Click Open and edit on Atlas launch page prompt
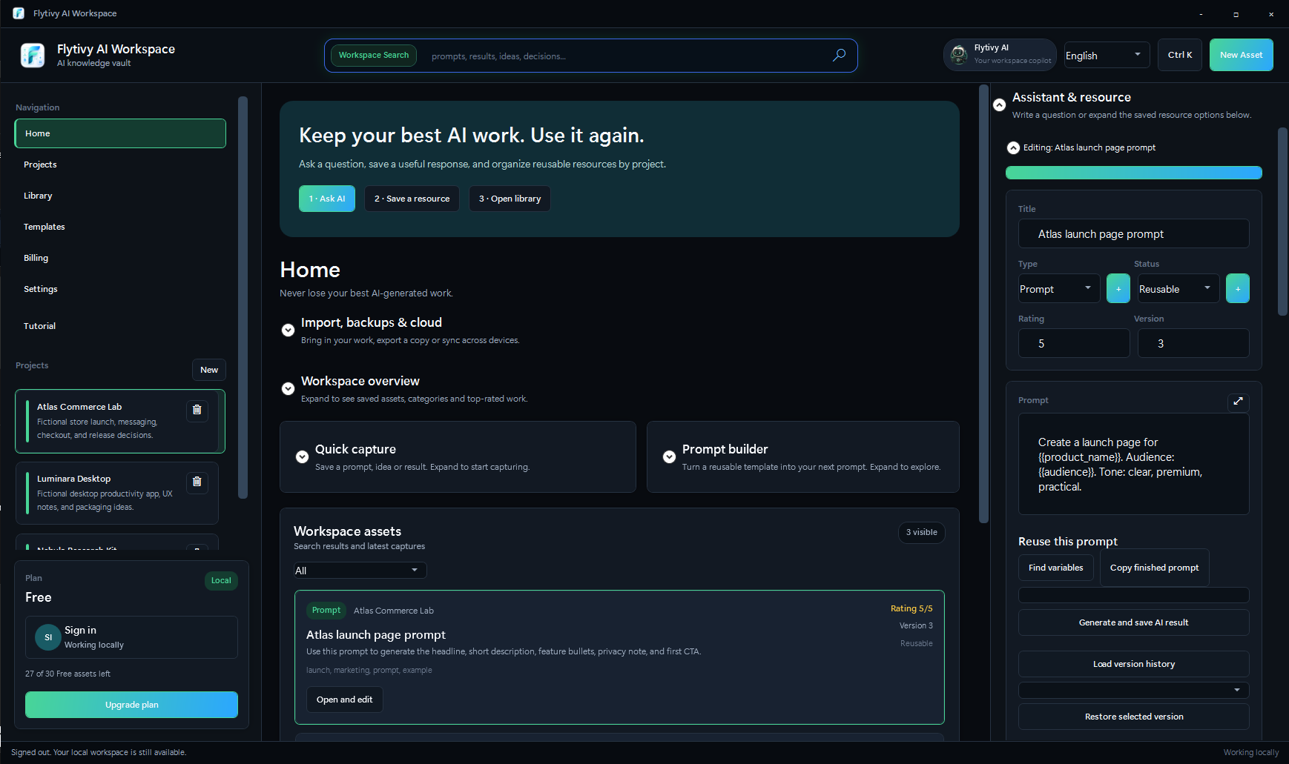The height and width of the screenshot is (764, 1289). (345, 700)
